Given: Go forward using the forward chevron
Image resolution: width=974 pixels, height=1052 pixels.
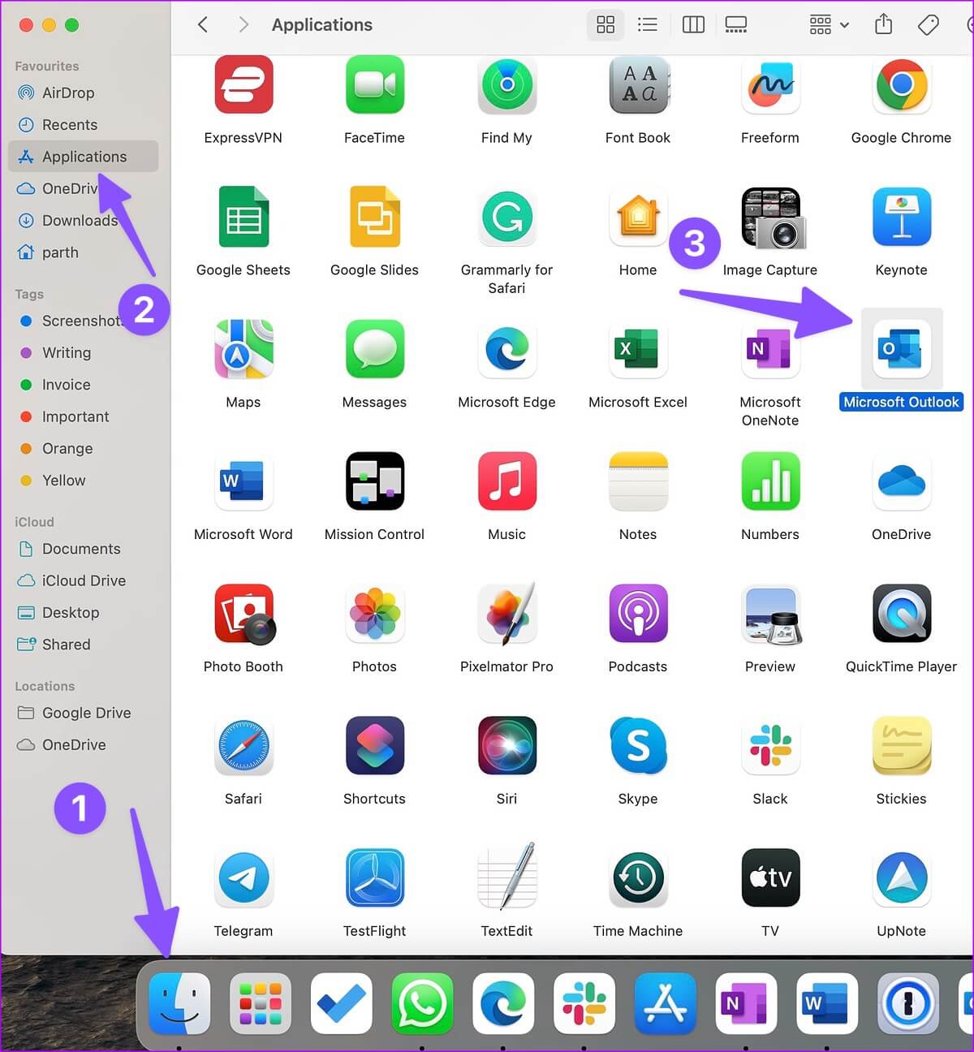Looking at the screenshot, I should pyautogui.click(x=243, y=24).
